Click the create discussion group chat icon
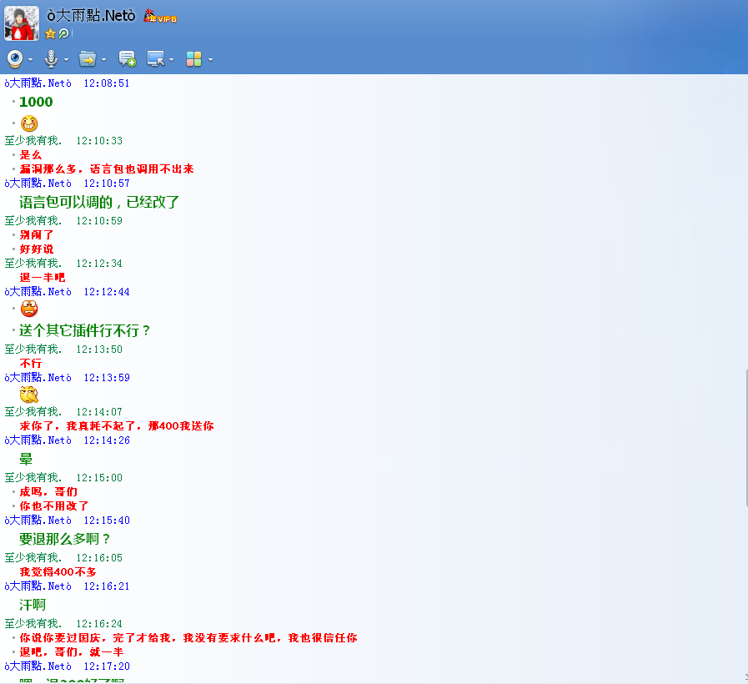Image resolution: width=748 pixels, height=684 pixels. 128,59
